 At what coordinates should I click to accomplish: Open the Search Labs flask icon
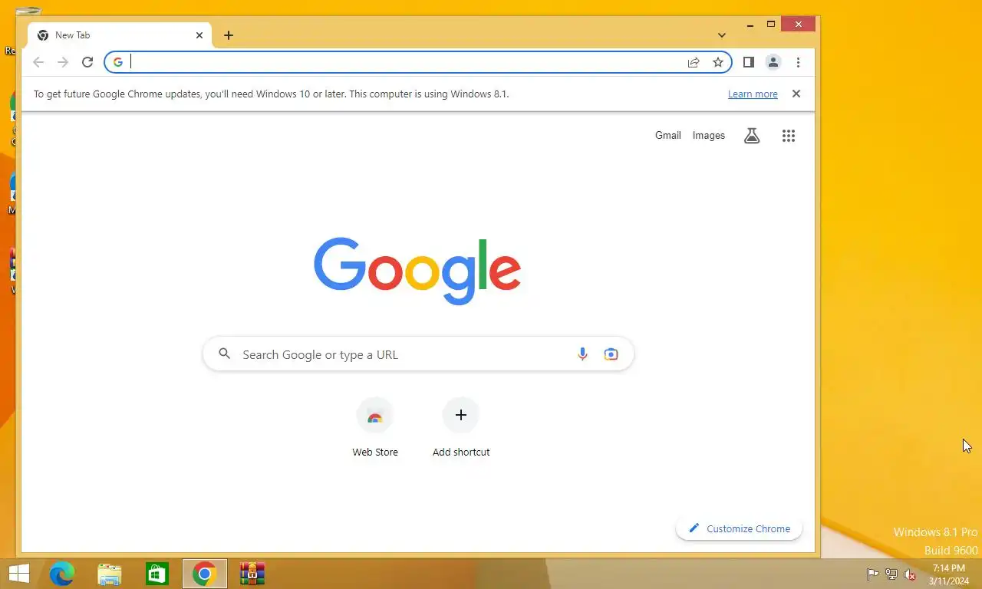[752, 136]
